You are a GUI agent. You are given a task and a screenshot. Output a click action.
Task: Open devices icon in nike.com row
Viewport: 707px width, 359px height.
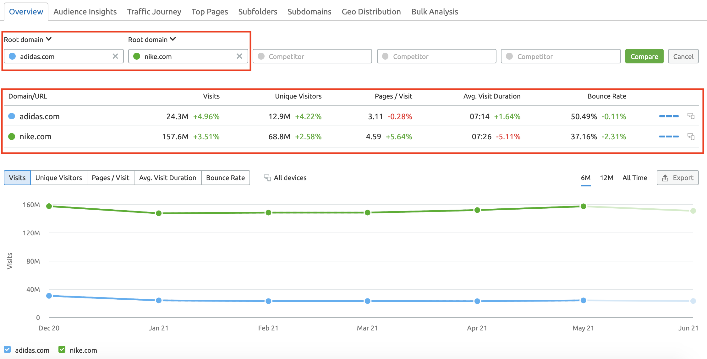691,136
